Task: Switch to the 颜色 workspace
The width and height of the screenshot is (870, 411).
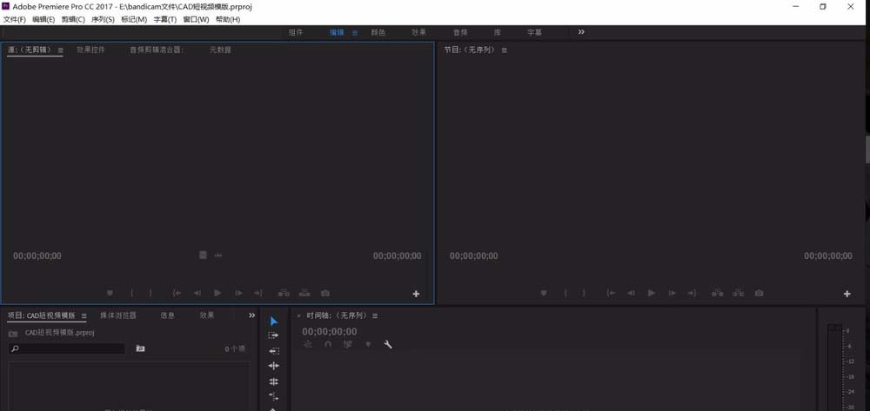Action: pos(378,32)
